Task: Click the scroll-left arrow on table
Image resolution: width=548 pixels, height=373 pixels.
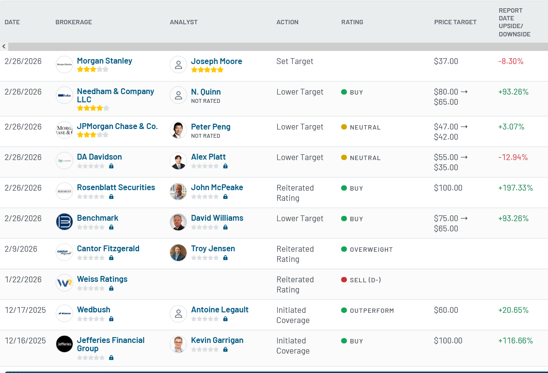Action: [x=4, y=46]
